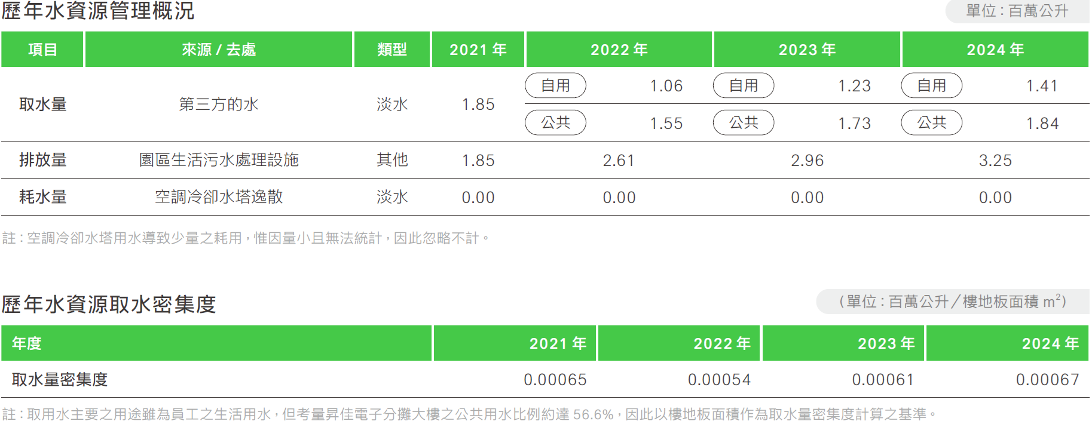
Task: Select the 0.00067 density value
Action: tap(1047, 380)
